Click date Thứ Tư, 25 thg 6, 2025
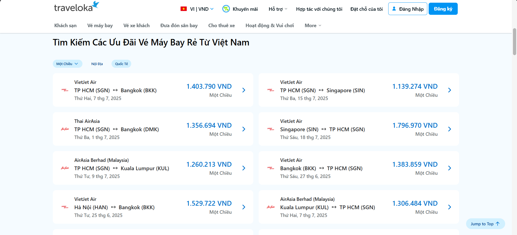Viewport: 517px width, 235px height. (x=98, y=215)
